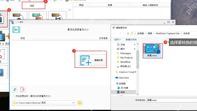Click the format list scroll-up arrow

70,10
